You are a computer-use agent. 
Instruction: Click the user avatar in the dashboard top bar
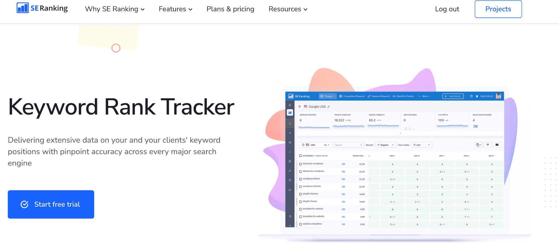click(498, 96)
